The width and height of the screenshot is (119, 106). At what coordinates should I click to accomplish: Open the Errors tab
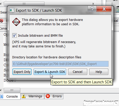[54, 96]
